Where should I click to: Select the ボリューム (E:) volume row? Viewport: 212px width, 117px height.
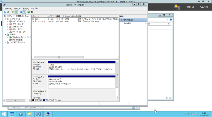[75, 21]
